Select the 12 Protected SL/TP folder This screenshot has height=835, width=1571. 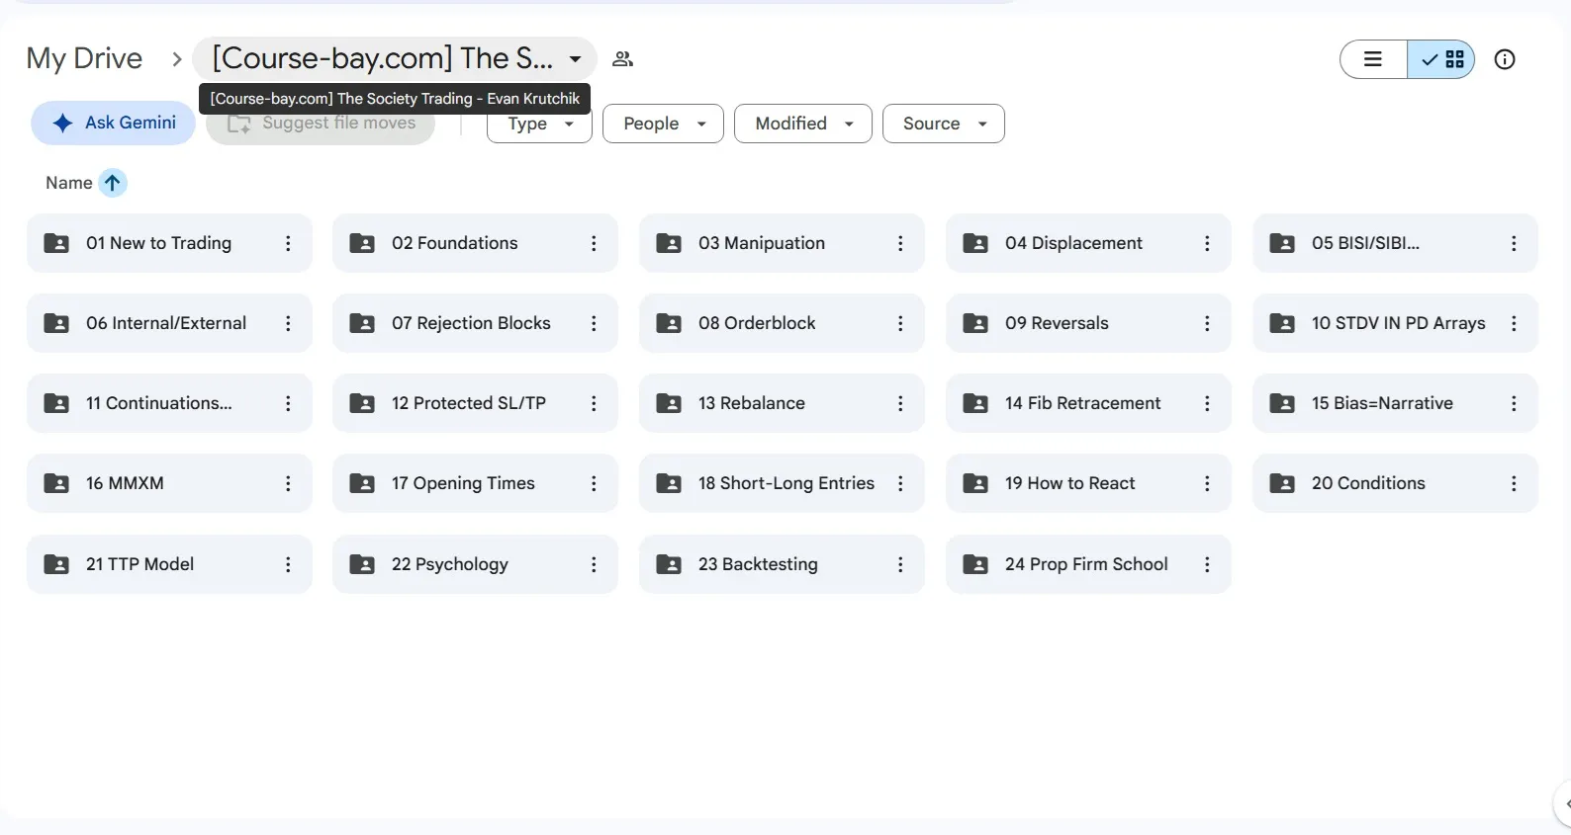tap(475, 403)
